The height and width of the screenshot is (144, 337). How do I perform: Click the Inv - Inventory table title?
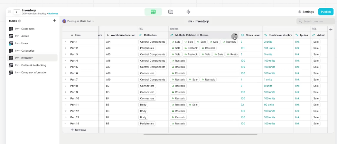pyautogui.click(x=198, y=21)
